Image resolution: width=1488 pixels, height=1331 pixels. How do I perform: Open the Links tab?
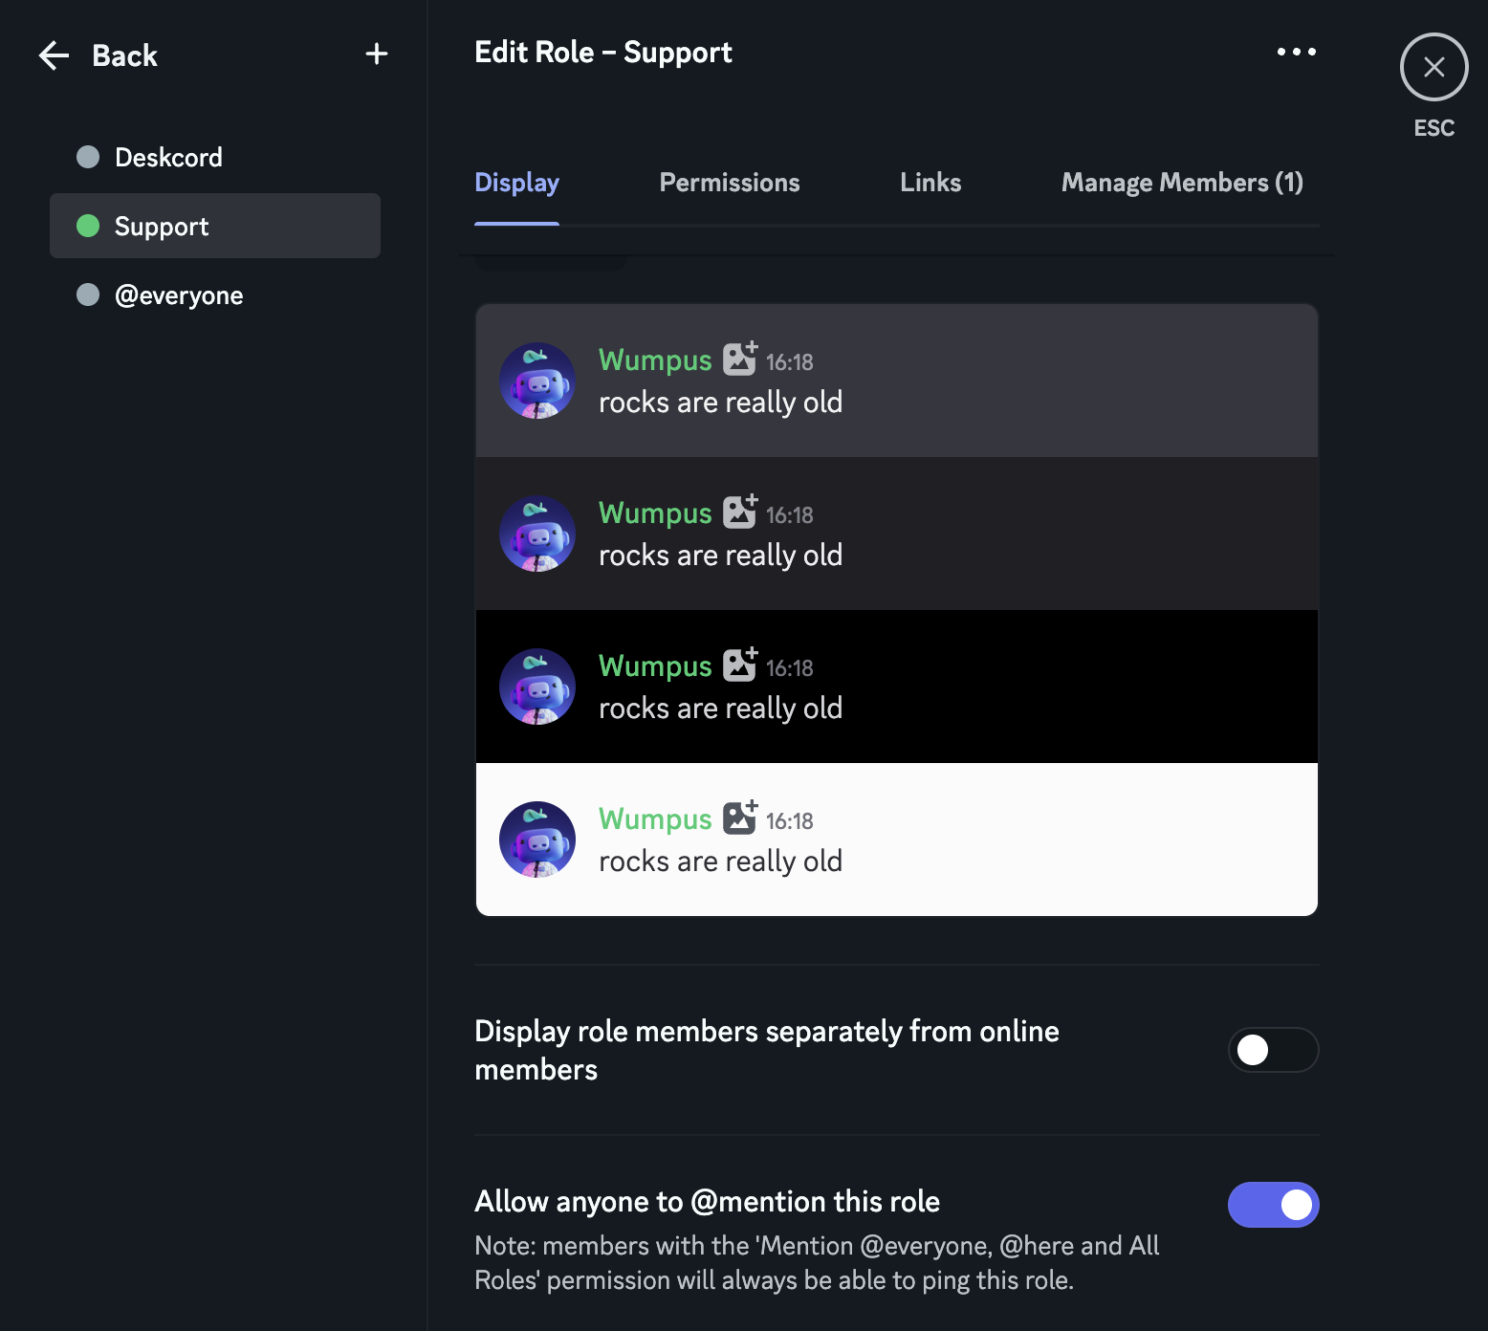(x=930, y=183)
